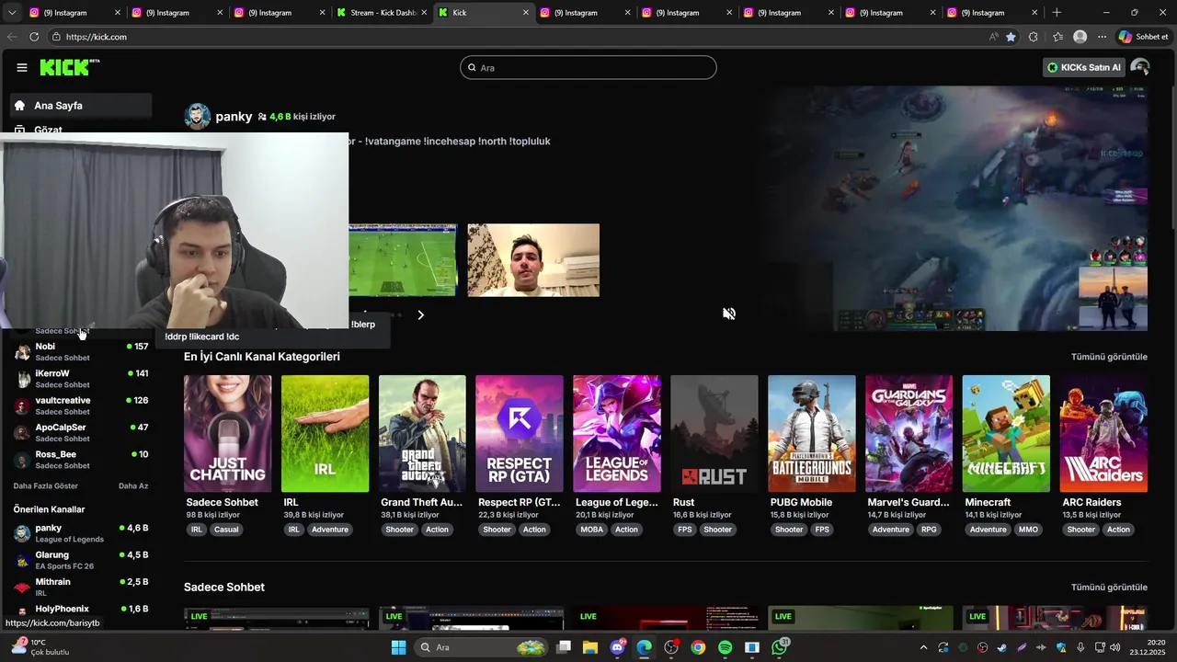Go to Ana Sayfa in the sidebar
The image size is (1177, 662).
tap(81, 106)
